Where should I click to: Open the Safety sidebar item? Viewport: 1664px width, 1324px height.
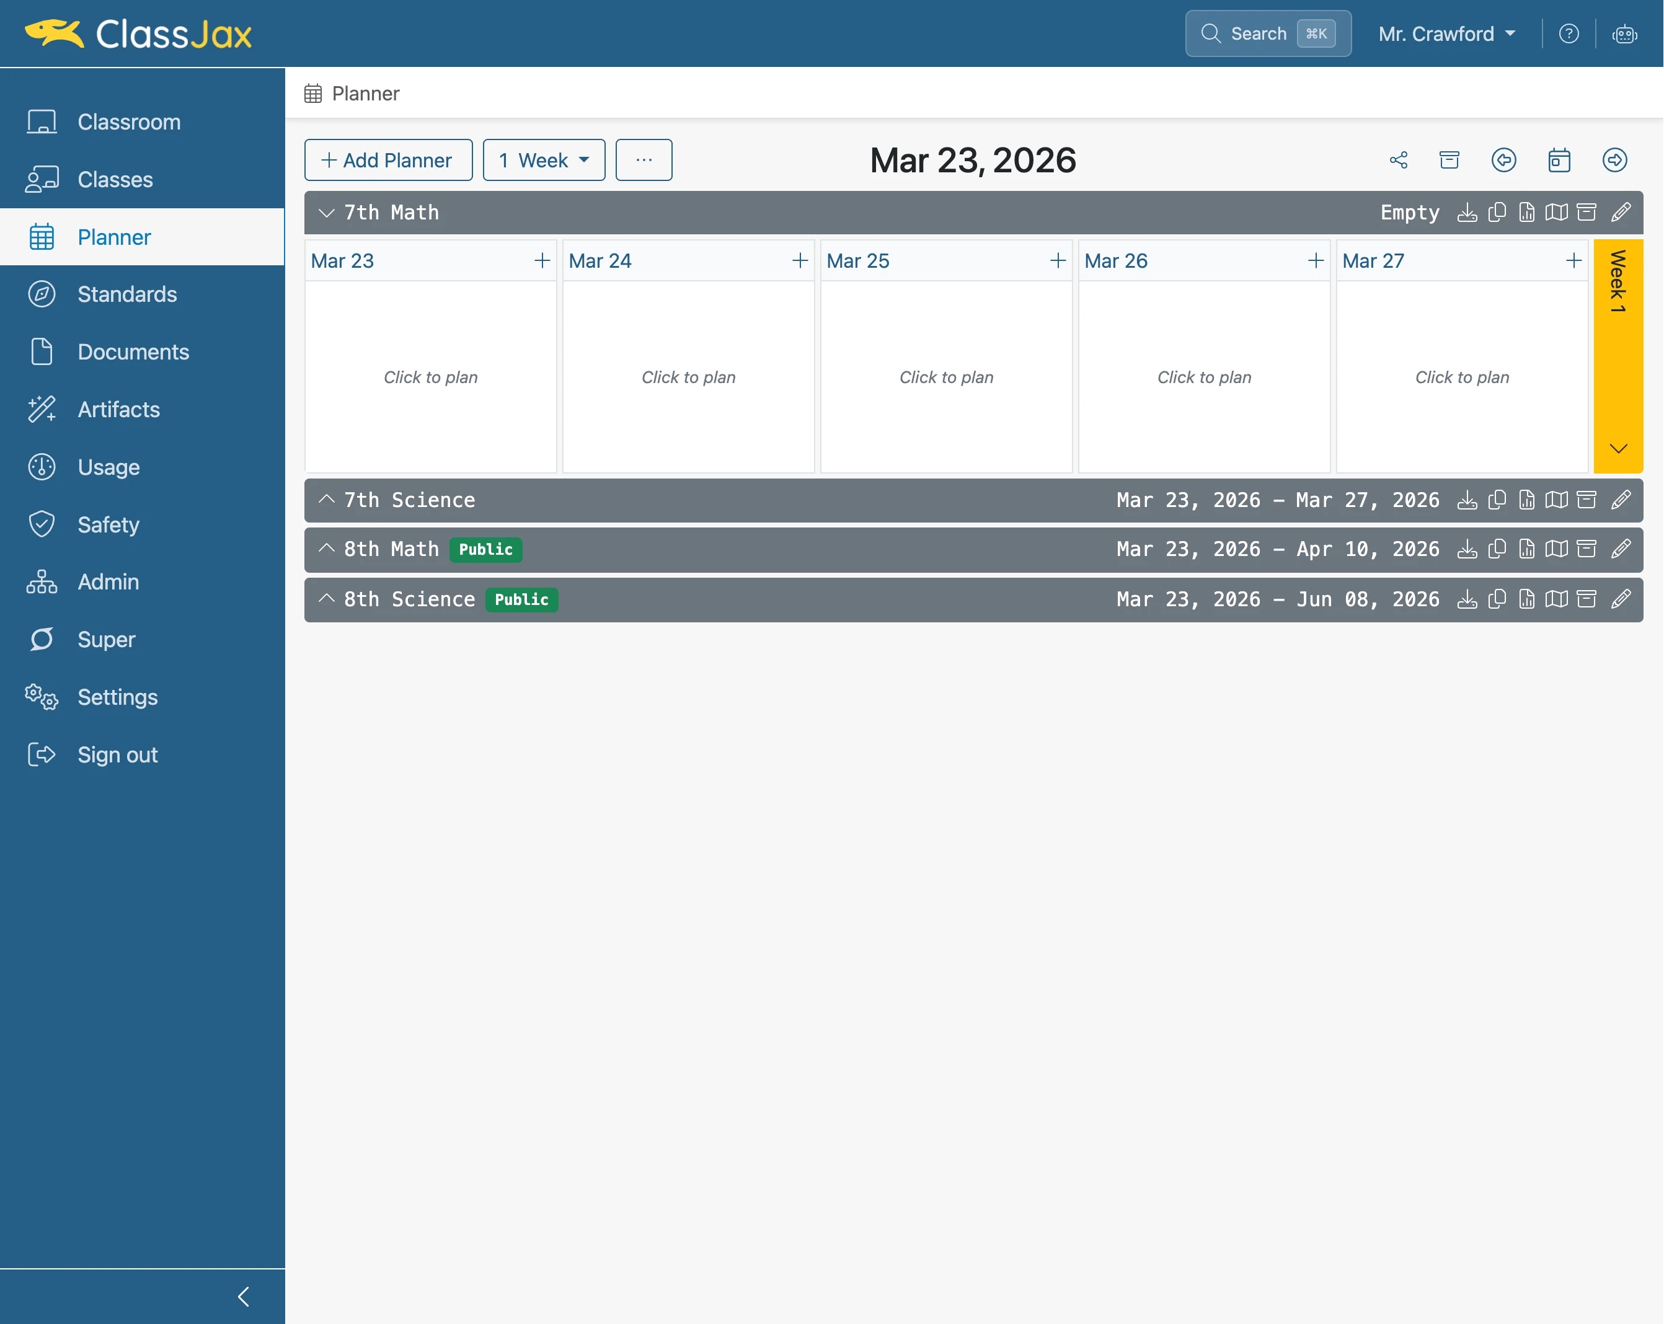[142, 524]
